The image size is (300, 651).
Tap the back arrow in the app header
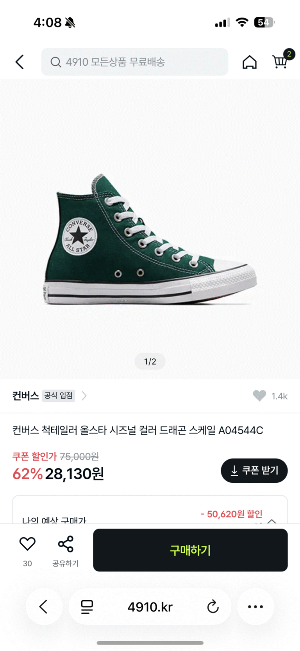point(20,62)
